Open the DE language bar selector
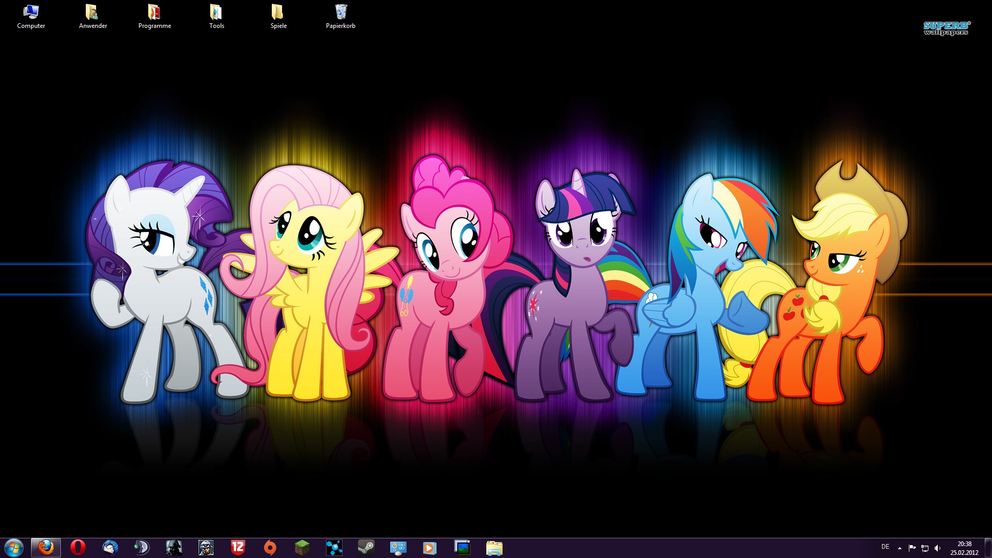This screenshot has width=992, height=558. pos(885,547)
